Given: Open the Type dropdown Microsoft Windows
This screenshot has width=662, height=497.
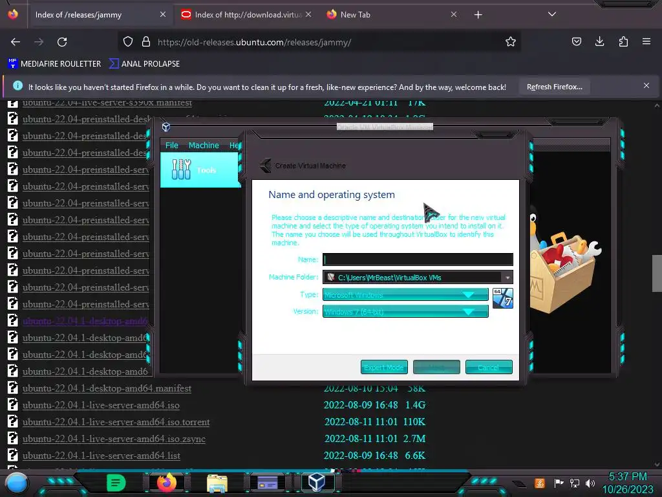Looking at the screenshot, I should coord(405,294).
